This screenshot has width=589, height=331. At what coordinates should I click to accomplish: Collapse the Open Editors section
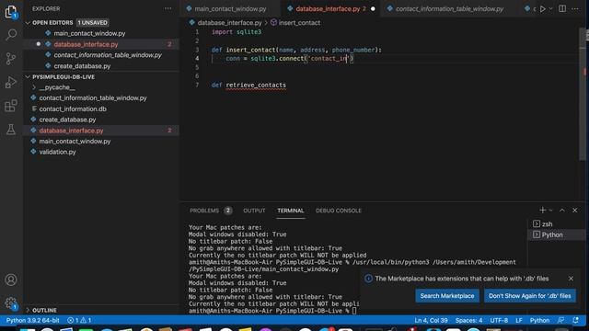click(x=28, y=22)
